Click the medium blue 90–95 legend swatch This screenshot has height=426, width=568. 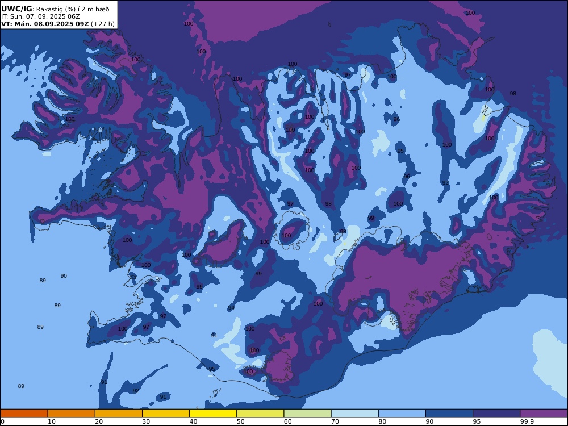449,414
